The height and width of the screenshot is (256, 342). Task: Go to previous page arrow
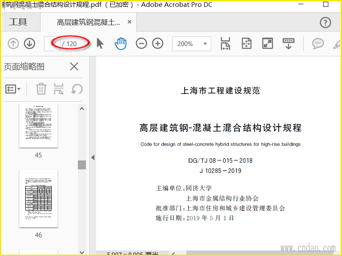[13, 44]
